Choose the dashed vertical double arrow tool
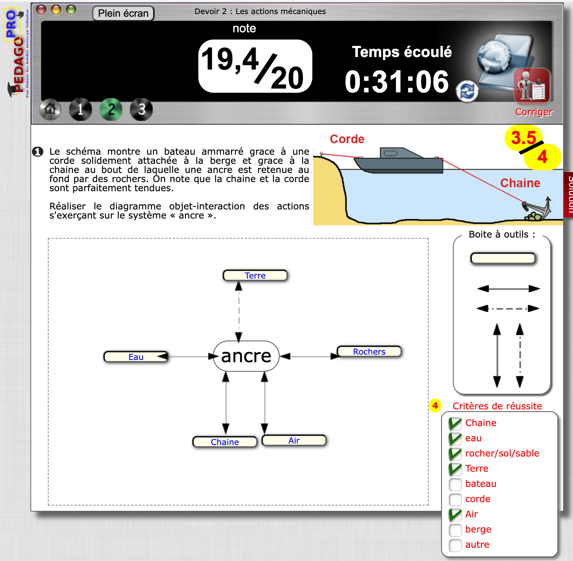Screen dimensions: 573x561 pyautogui.click(x=520, y=355)
